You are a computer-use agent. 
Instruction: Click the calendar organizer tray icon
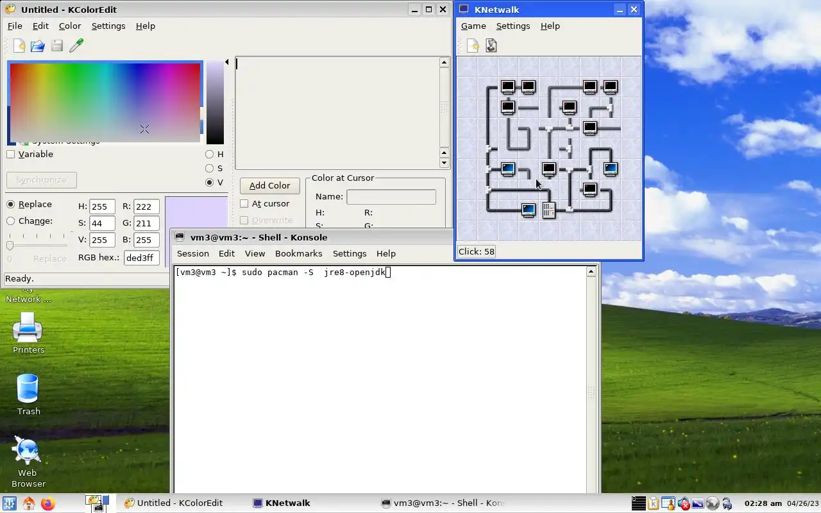pos(668,503)
